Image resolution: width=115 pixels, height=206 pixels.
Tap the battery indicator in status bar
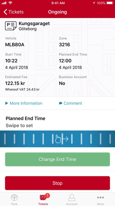[110, 3]
